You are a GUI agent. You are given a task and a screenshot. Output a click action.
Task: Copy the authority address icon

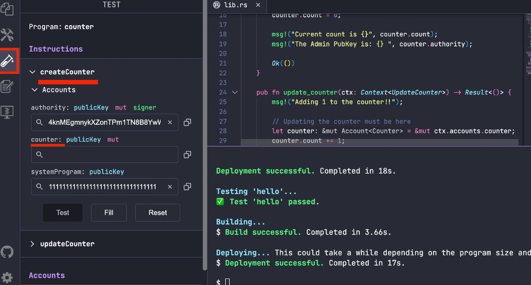pyautogui.click(x=187, y=122)
